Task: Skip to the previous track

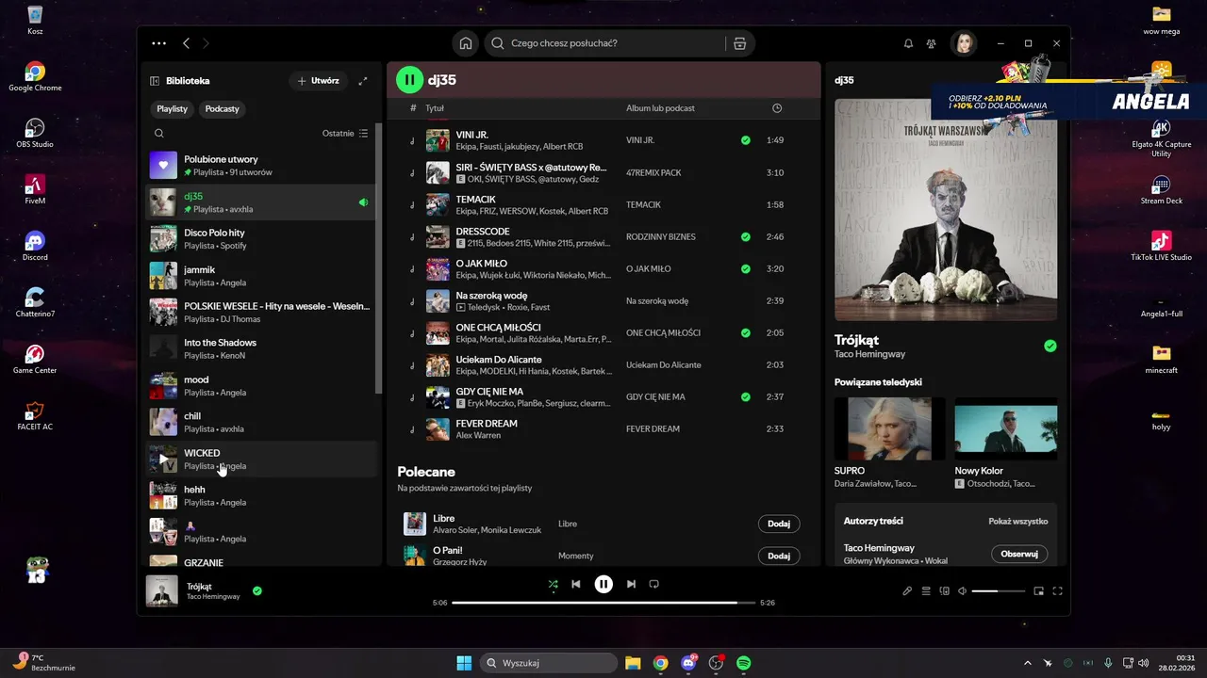Action: coord(576,584)
